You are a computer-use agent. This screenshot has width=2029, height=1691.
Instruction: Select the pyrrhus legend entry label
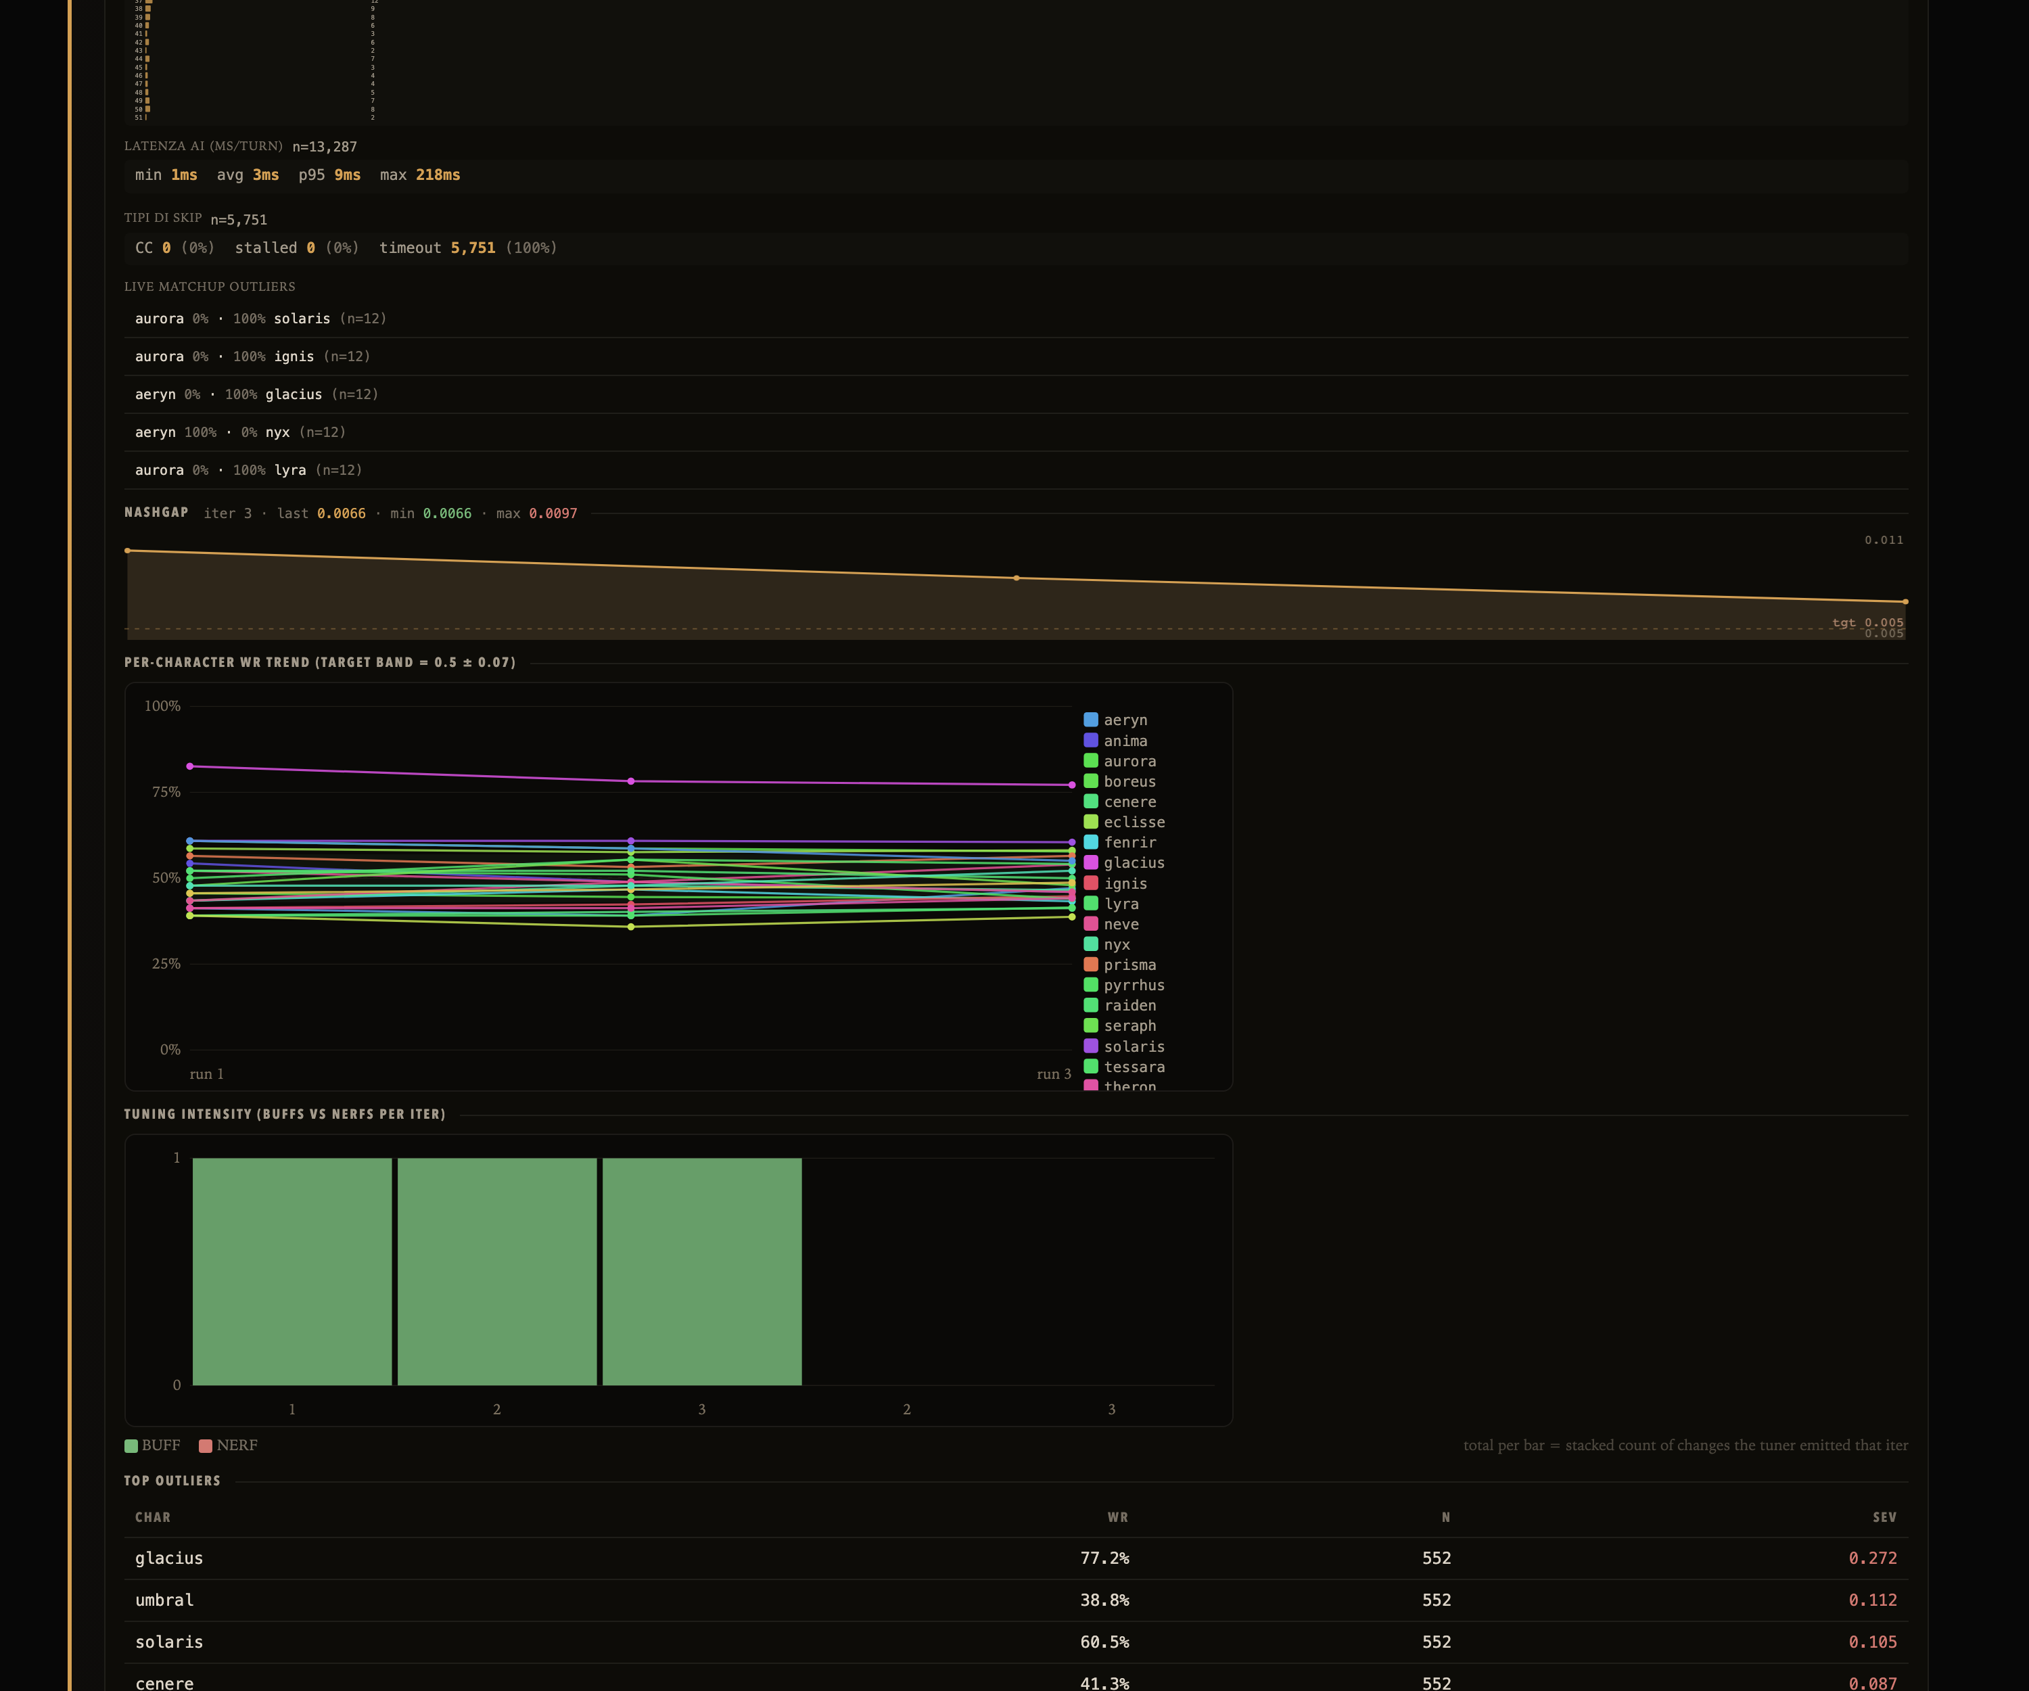pyautogui.click(x=1134, y=986)
